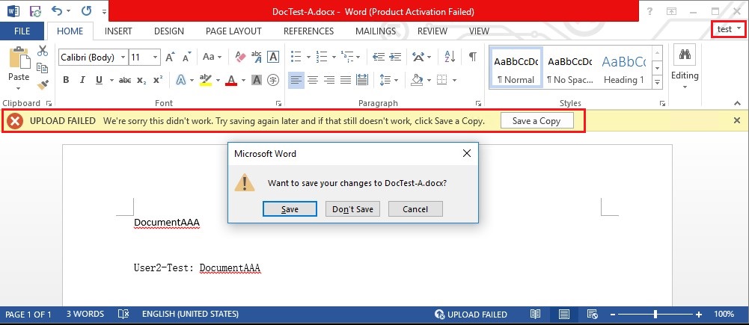The height and width of the screenshot is (325, 749).
Task: Click the Cut scissors icon
Action: click(43, 51)
